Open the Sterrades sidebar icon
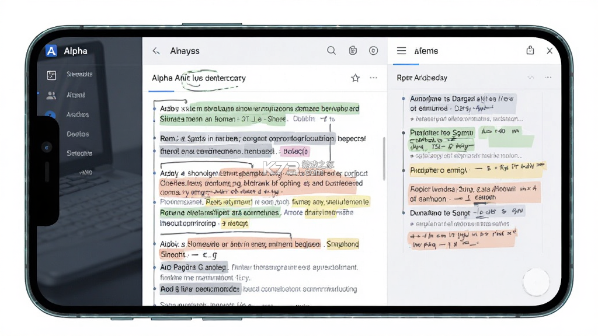Viewport: 598px width, 336px height. pyautogui.click(x=51, y=75)
